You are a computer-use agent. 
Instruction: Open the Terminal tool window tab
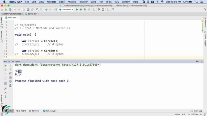tap(34, 111)
